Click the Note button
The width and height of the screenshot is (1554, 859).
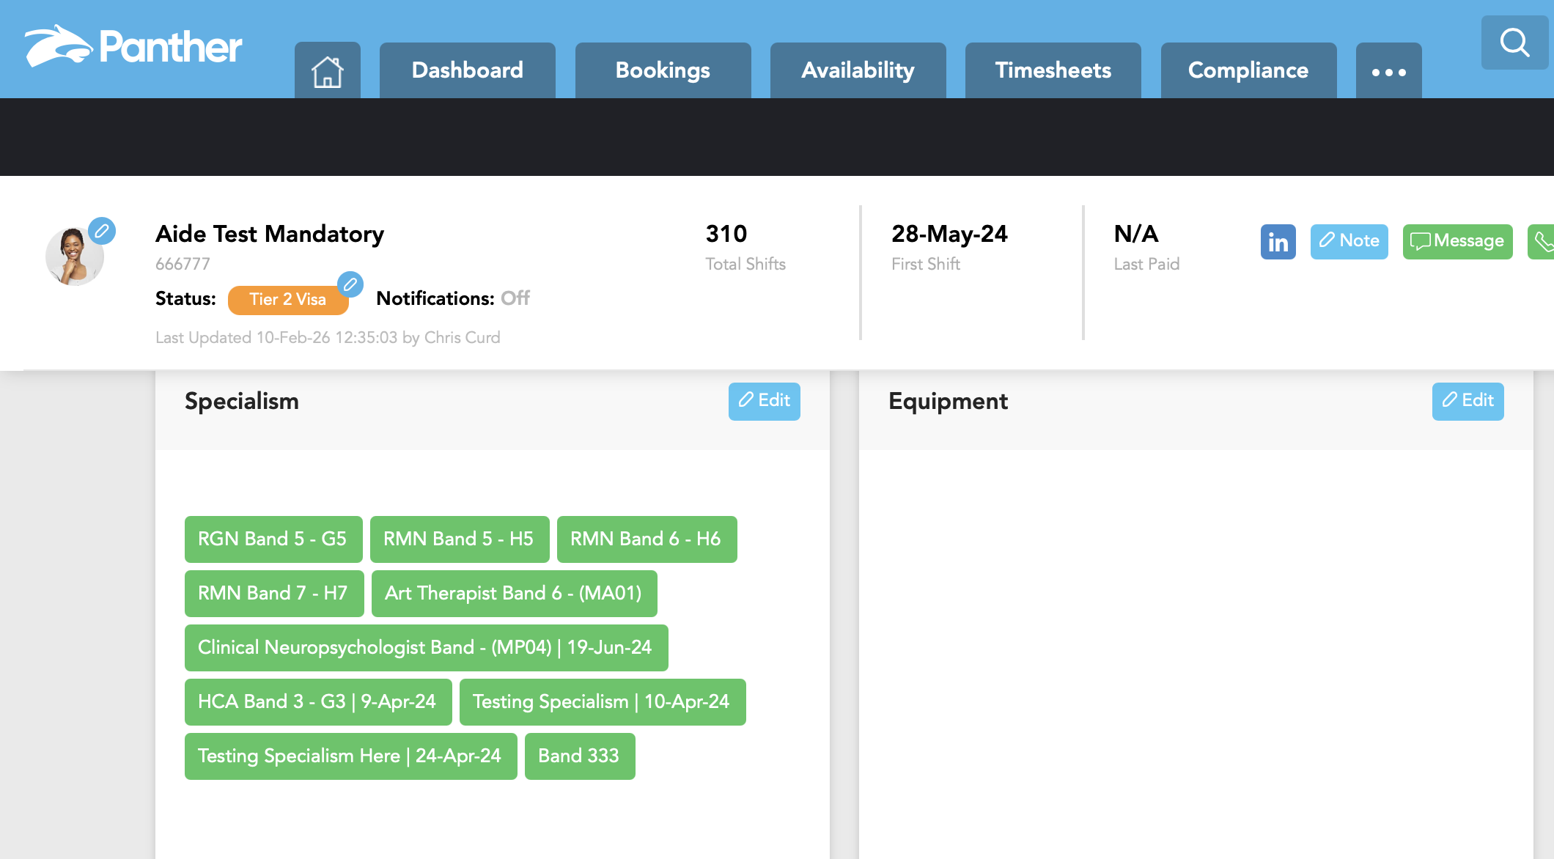coord(1349,241)
